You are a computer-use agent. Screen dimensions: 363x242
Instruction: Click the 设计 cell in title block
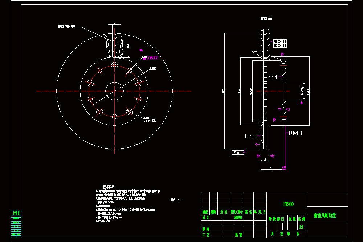(x=206, y=218)
